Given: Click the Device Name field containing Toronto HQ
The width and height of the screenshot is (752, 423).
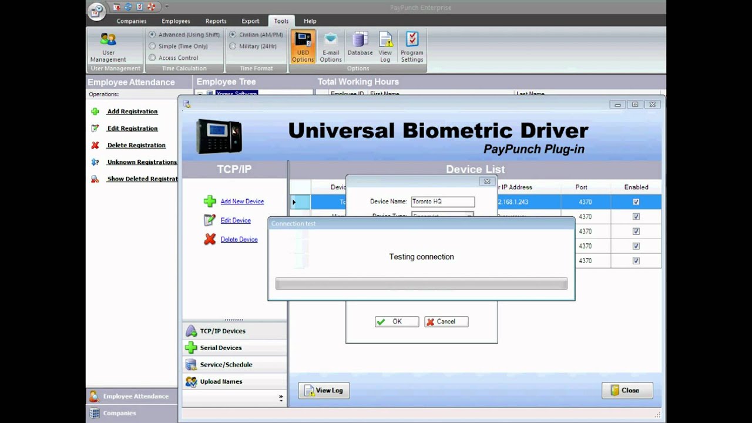Looking at the screenshot, I should pos(442,202).
